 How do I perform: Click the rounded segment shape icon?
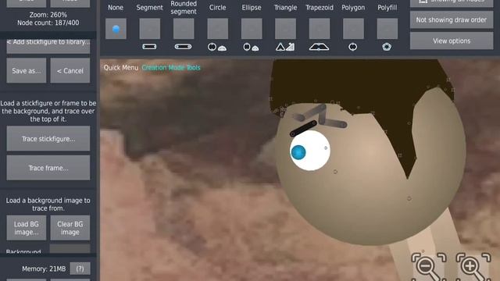coord(184,47)
